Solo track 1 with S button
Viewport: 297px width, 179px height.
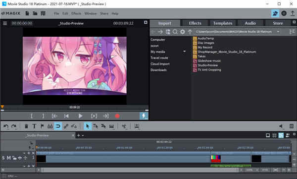coord(3,158)
